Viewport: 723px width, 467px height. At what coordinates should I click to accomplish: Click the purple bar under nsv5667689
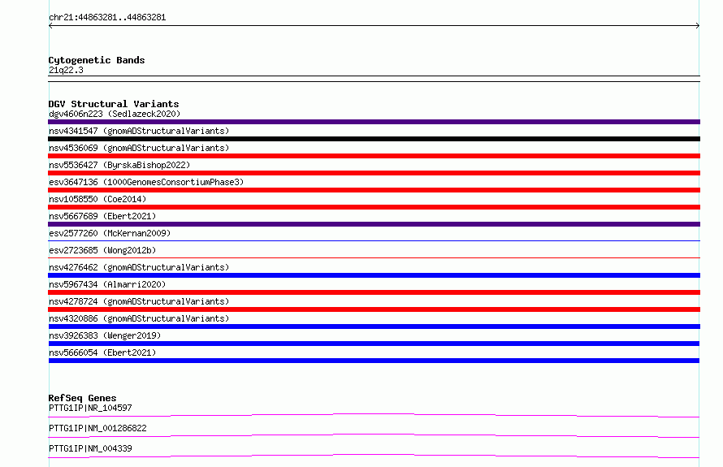click(374, 224)
